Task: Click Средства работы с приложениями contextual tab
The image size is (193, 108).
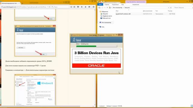Action: coord(136,2)
